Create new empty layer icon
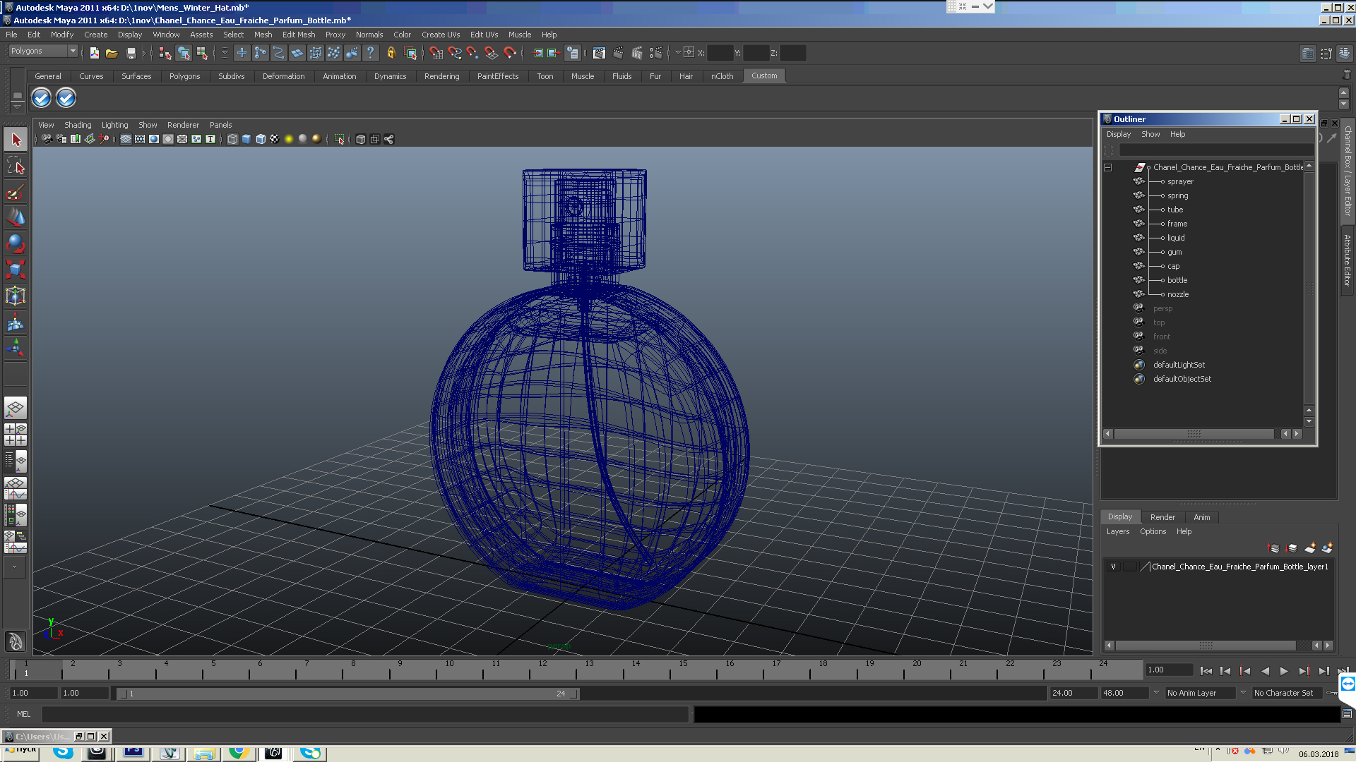The image size is (1356, 762). (1310, 548)
